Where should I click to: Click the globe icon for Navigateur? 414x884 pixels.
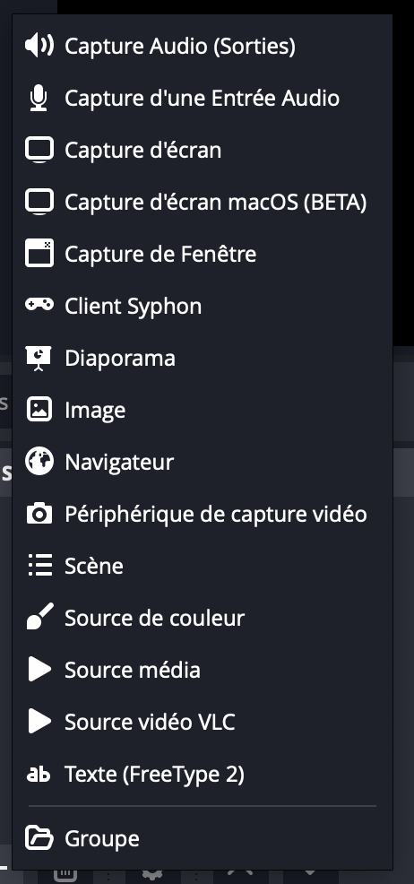coord(39,462)
